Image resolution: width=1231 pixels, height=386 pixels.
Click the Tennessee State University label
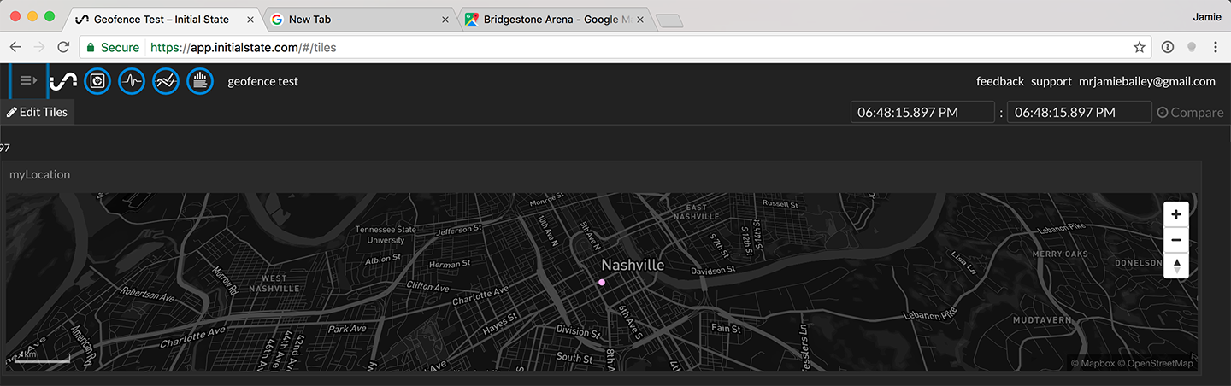pyautogui.click(x=386, y=235)
